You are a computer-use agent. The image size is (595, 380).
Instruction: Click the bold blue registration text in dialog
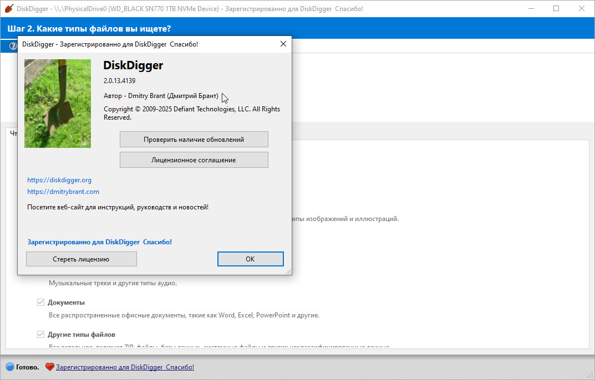tap(99, 242)
